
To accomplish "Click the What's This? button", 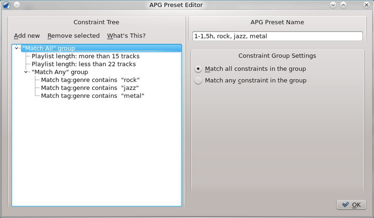I will (126, 36).
